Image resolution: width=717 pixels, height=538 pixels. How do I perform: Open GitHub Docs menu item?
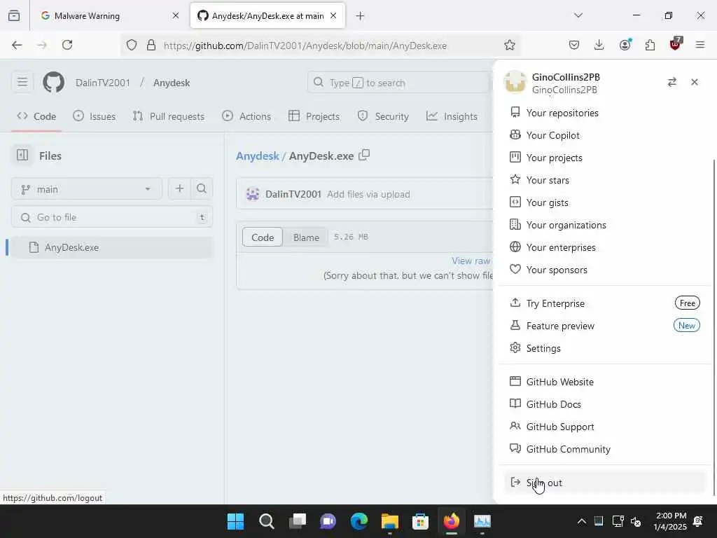604,404
